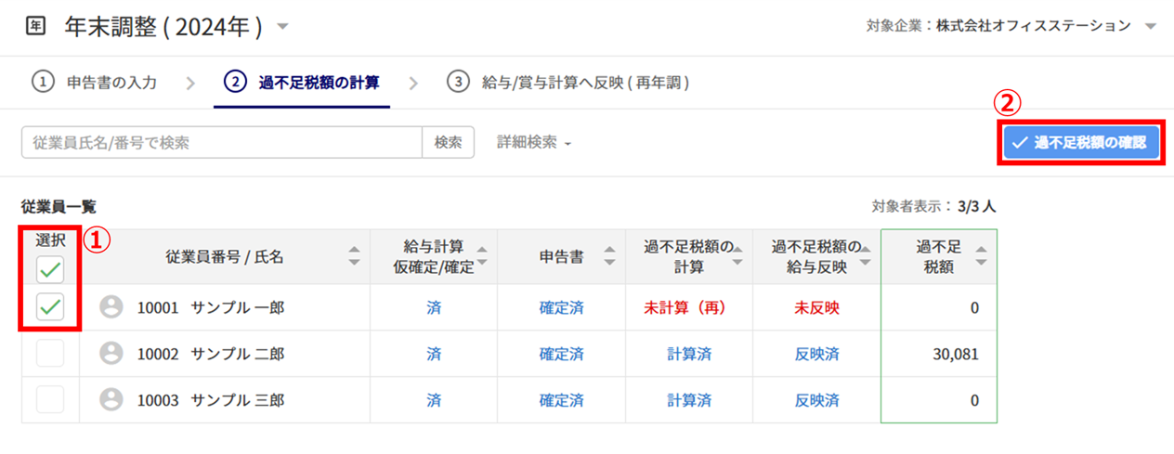Click 反映済 status for サンプル 二郎

pyautogui.click(x=817, y=354)
